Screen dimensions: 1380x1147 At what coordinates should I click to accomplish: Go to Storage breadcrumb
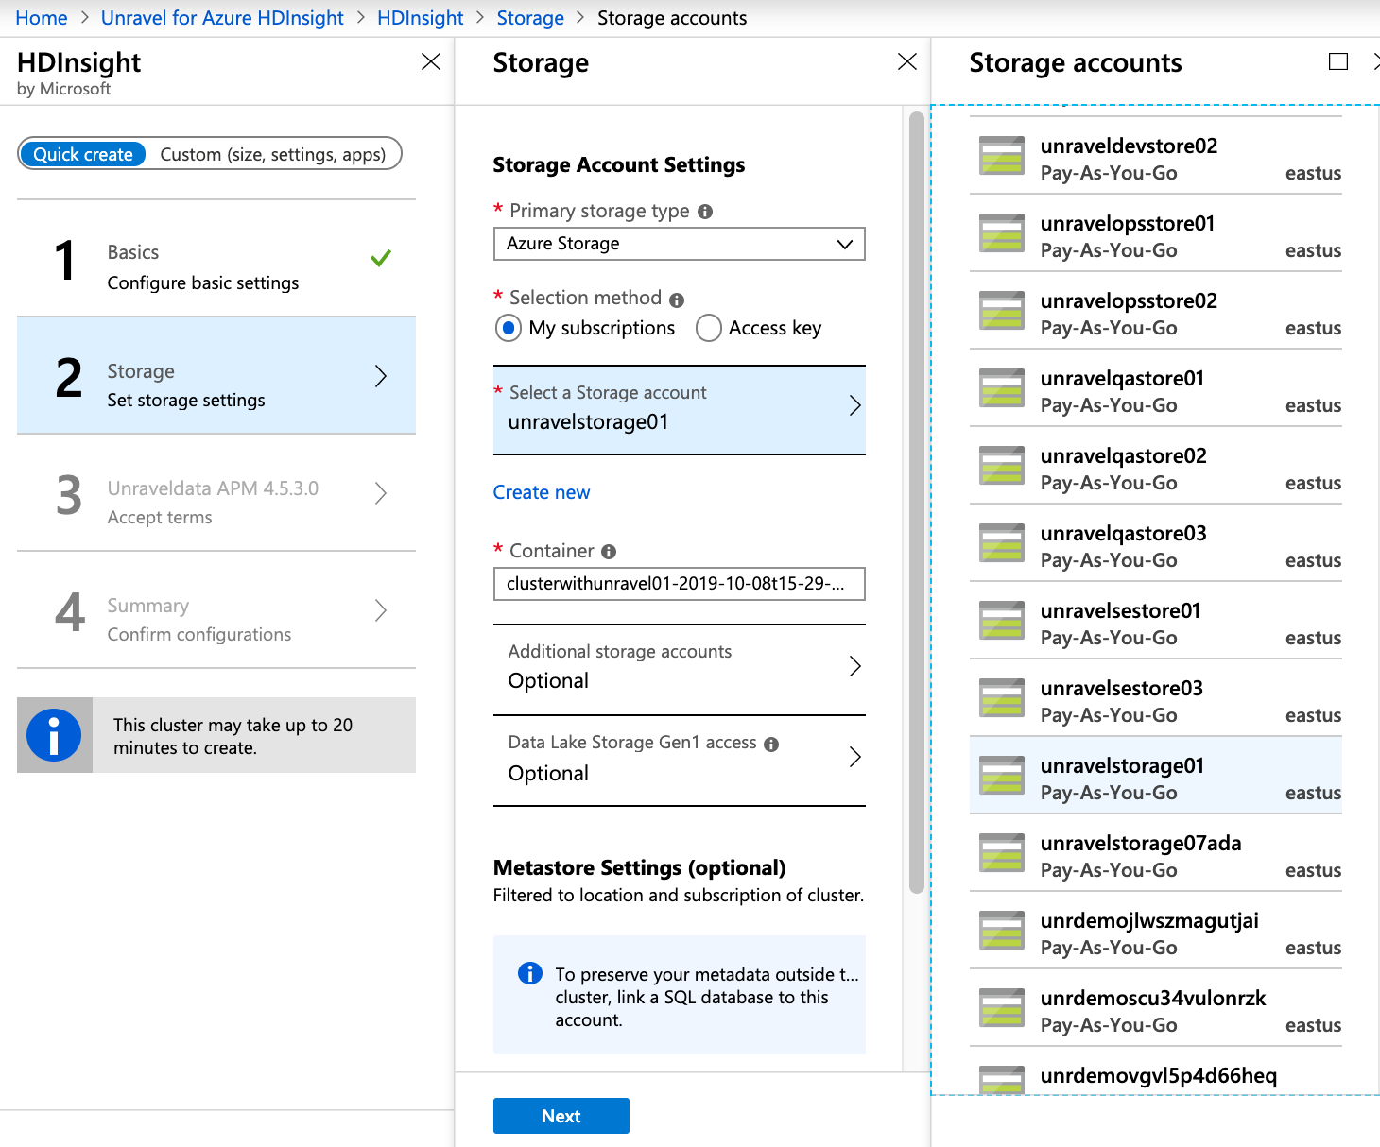tap(530, 18)
